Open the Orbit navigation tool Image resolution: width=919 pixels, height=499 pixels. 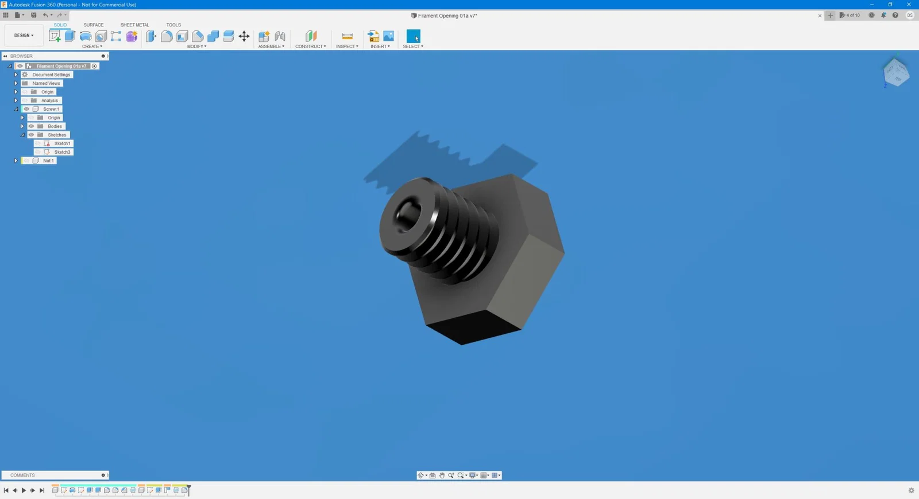pos(420,475)
